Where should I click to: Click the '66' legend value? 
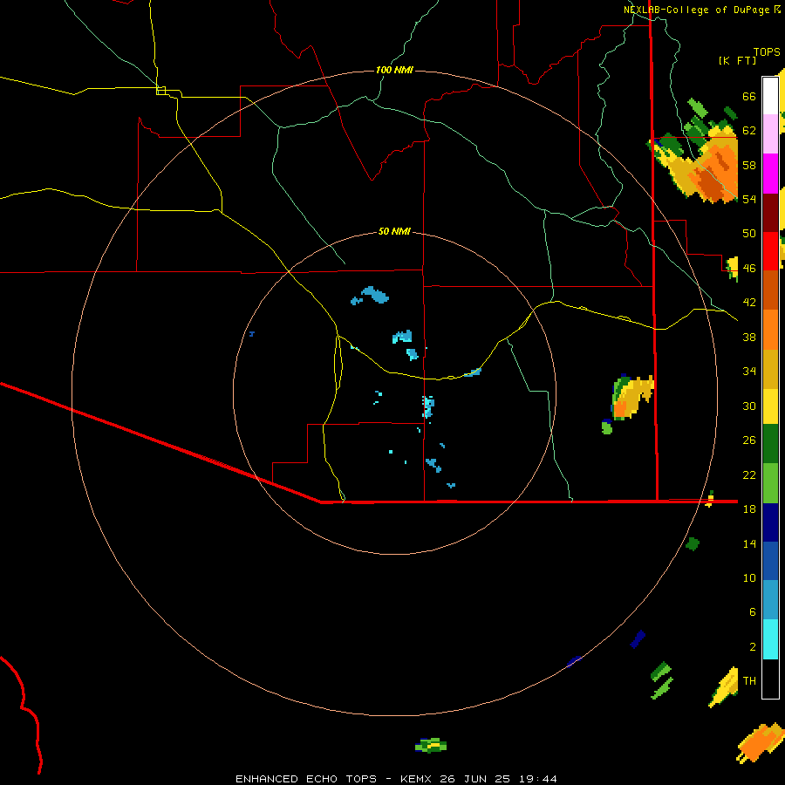[x=749, y=96]
